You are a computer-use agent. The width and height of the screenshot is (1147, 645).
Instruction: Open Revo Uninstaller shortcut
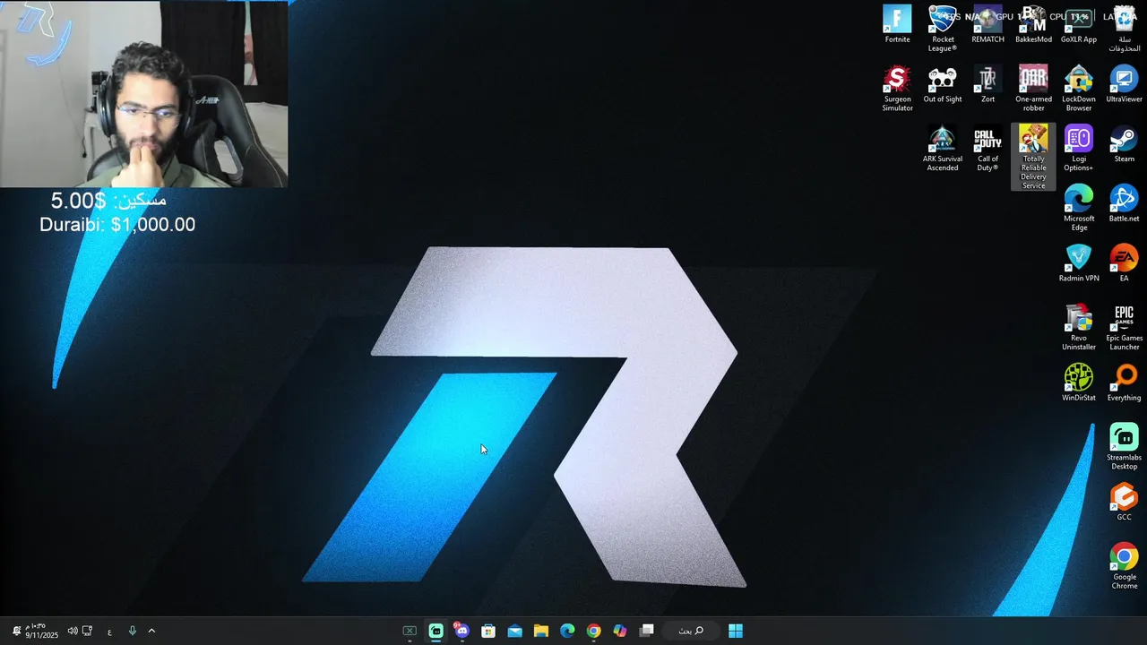coord(1079,328)
